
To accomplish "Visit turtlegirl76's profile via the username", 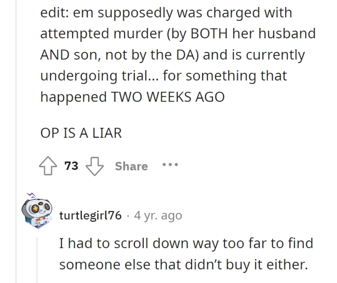I will pos(91,215).
